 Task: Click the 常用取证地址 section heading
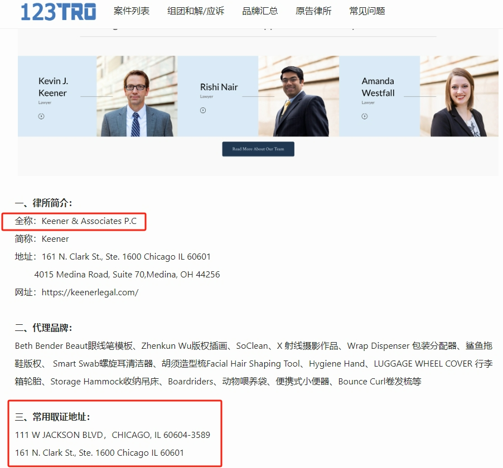coord(52,417)
